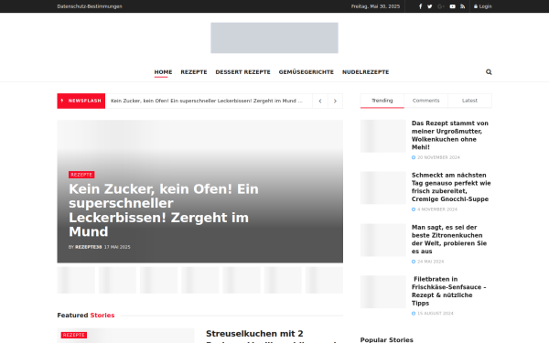Open the Facebook social icon
549x343 pixels.
coord(420,6)
